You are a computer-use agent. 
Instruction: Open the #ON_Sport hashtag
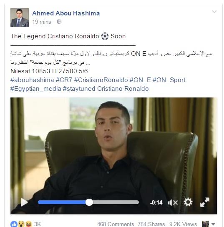169,80
